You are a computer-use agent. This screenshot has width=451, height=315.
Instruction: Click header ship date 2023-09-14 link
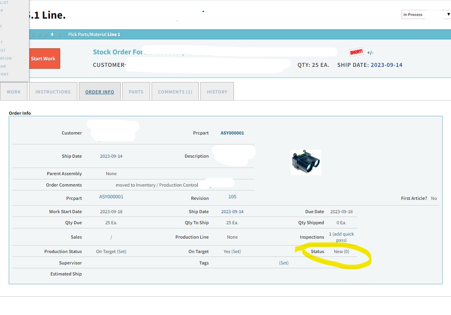386,65
